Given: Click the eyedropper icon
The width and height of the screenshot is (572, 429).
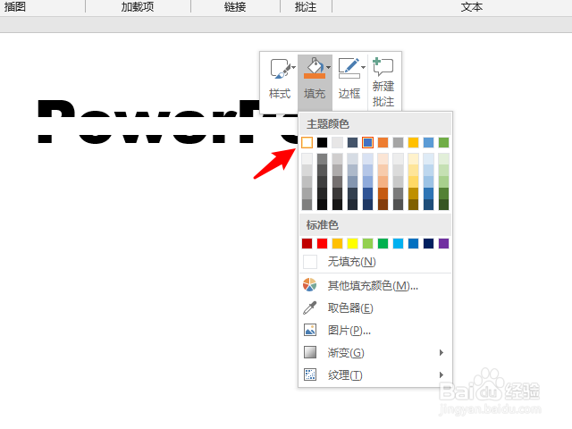Looking at the screenshot, I should tap(310, 307).
